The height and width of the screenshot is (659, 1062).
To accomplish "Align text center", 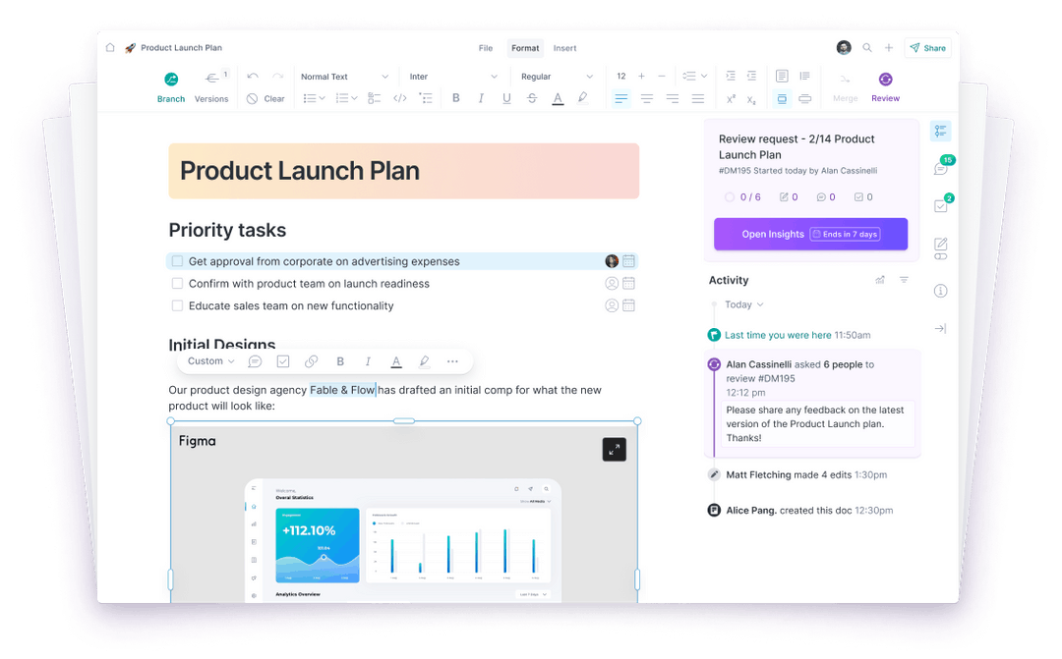I will [x=647, y=99].
